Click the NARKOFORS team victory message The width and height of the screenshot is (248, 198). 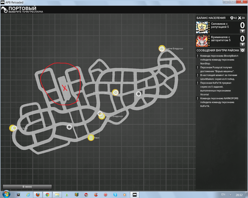click(x=219, y=102)
